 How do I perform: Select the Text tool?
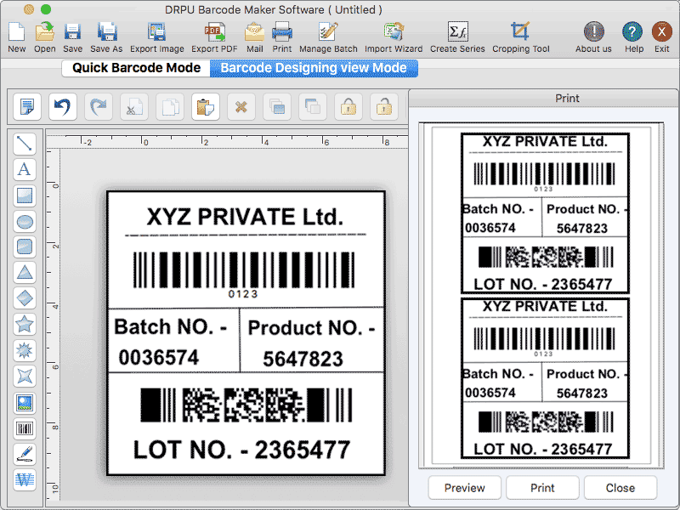[x=25, y=169]
